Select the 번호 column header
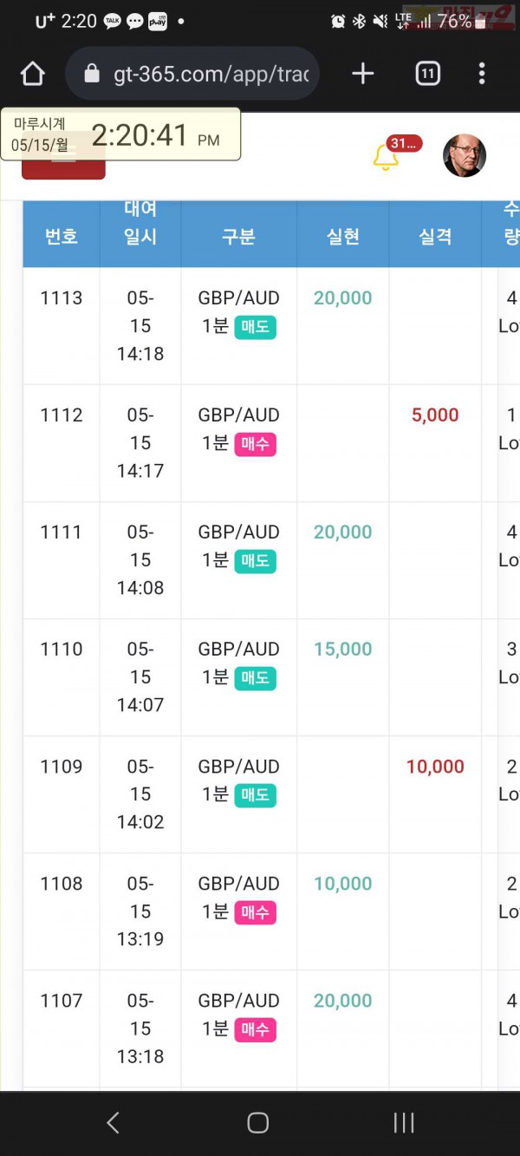Viewport: 520px width, 1156px height. pyautogui.click(x=62, y=237)
